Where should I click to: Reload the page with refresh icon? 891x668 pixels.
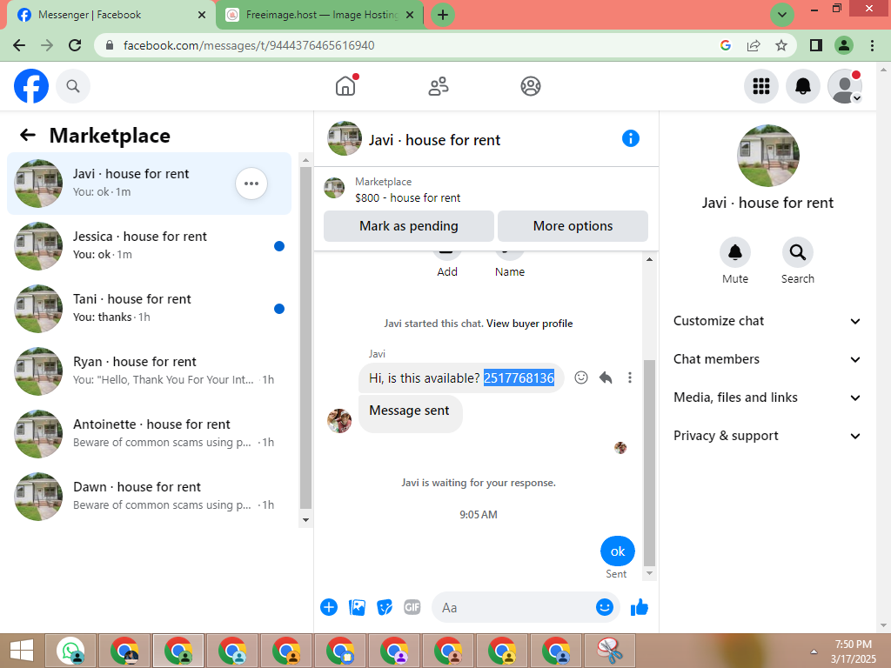point(75,45)
